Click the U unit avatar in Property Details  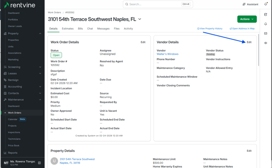[54, 161]
